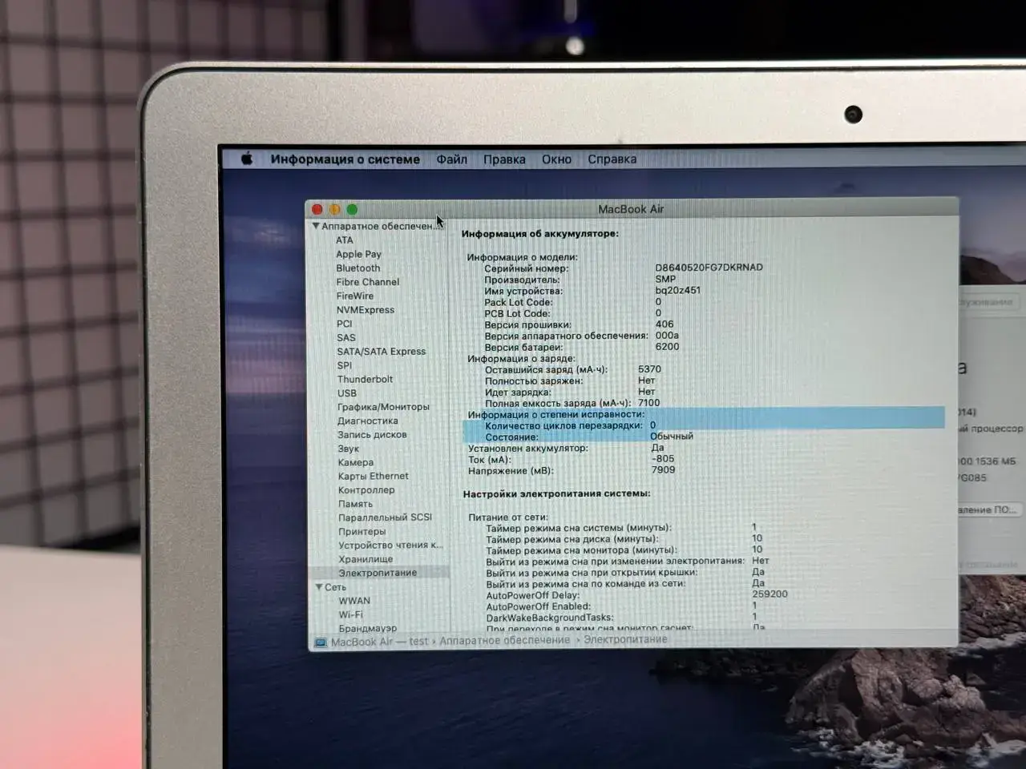Select Контроллер in the sidebar
Image resolution: width=1026 pixels, height=769 pixels.
click(366, 489)
